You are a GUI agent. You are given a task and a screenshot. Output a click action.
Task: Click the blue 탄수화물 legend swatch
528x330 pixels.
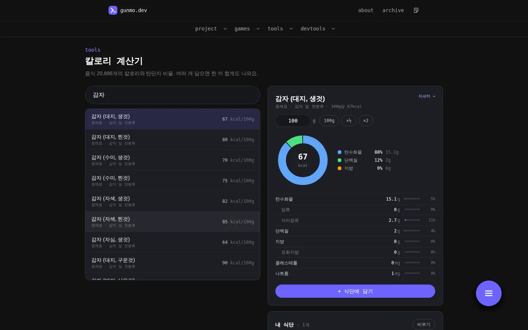pyautogui.click(x=340, y=152)
